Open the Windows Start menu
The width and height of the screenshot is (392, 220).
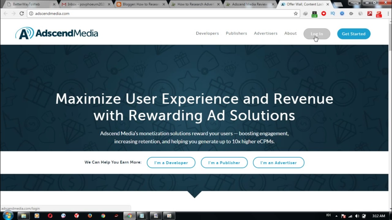tap(8, 215)
